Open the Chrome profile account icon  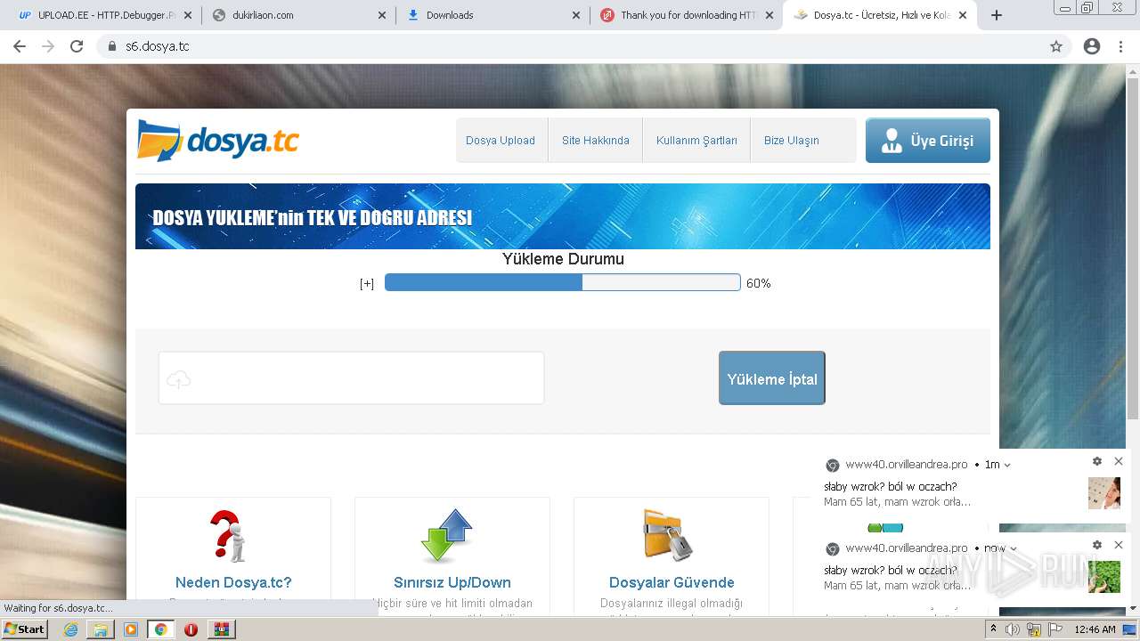coord(1092,46)
